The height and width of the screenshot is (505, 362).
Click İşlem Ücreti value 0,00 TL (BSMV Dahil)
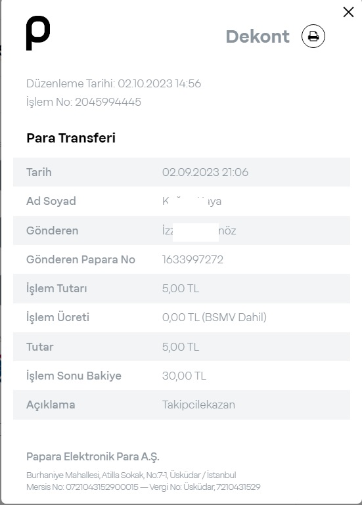pyautogui.click(x=214, y=318)
